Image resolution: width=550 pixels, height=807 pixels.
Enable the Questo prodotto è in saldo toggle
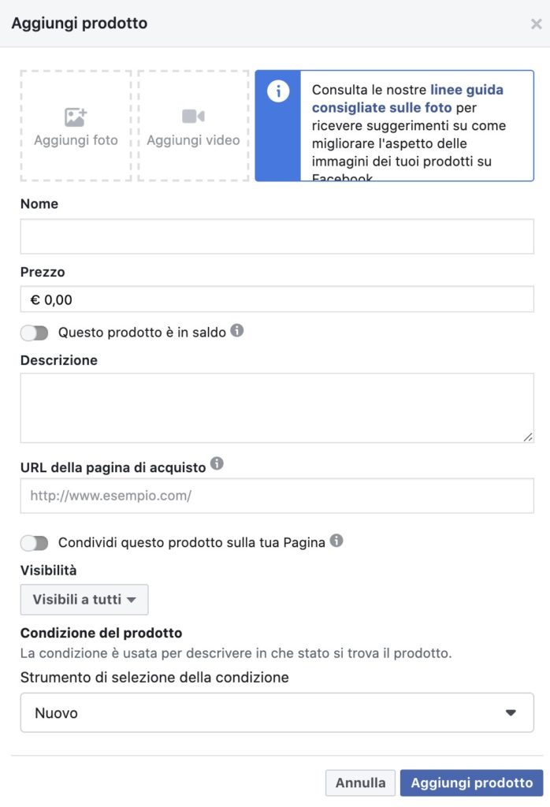tap(35, 333)
